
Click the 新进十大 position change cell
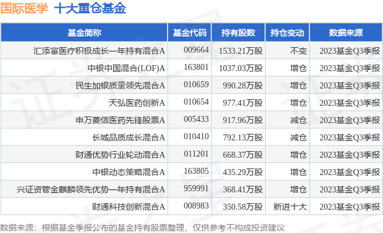[290, 207]
